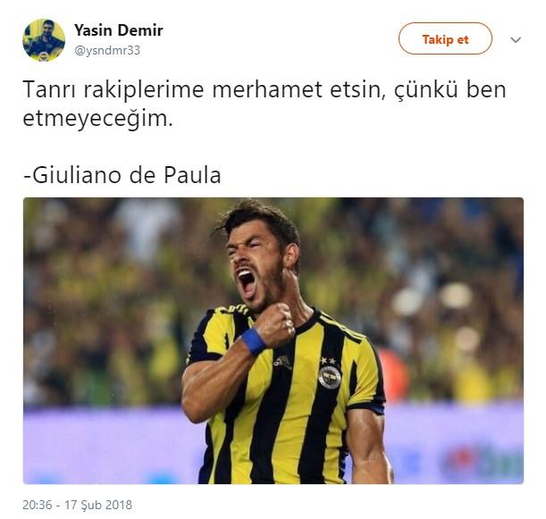The width and height of the screenshot is (546, 519).
Task: Open the Yasin Demir display name link
Action: 118,30
